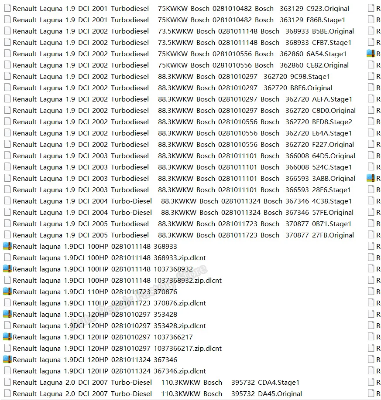Select the file icon for B5BE.Original
The image size is (381, 400).
click(7, 31)
